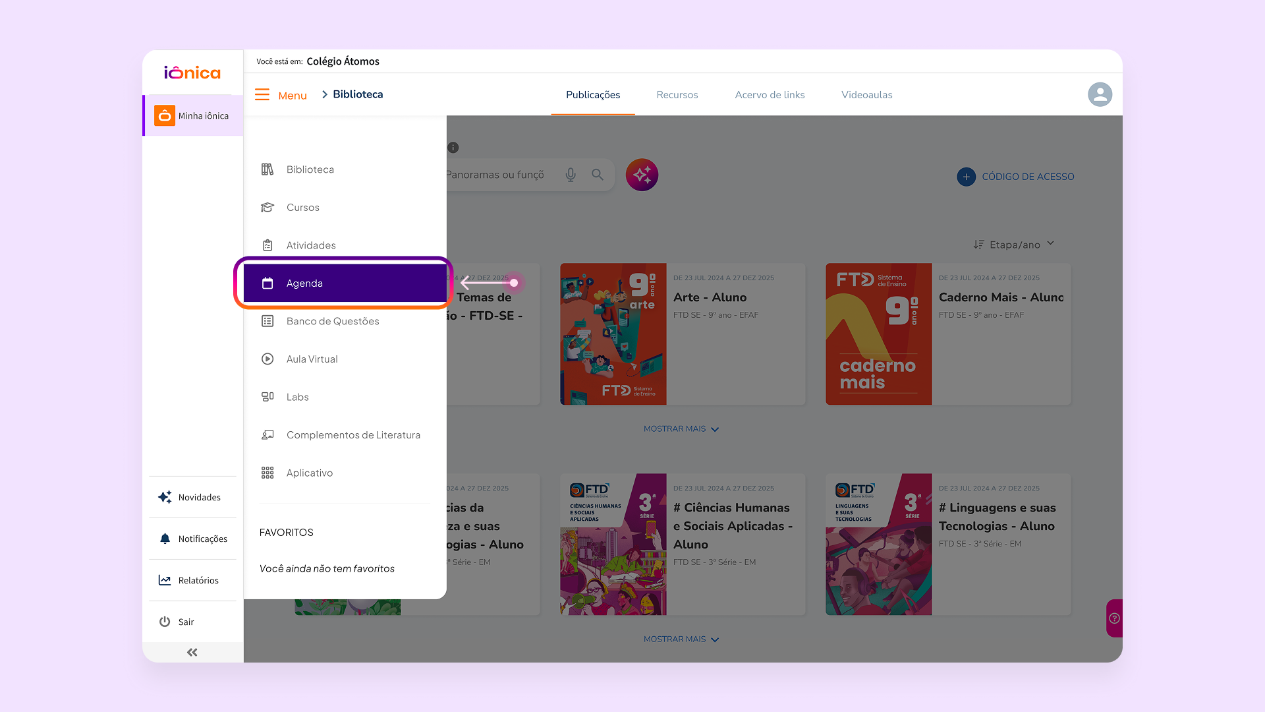Click the magnifying glass search icon

click(x=598, y=175)
